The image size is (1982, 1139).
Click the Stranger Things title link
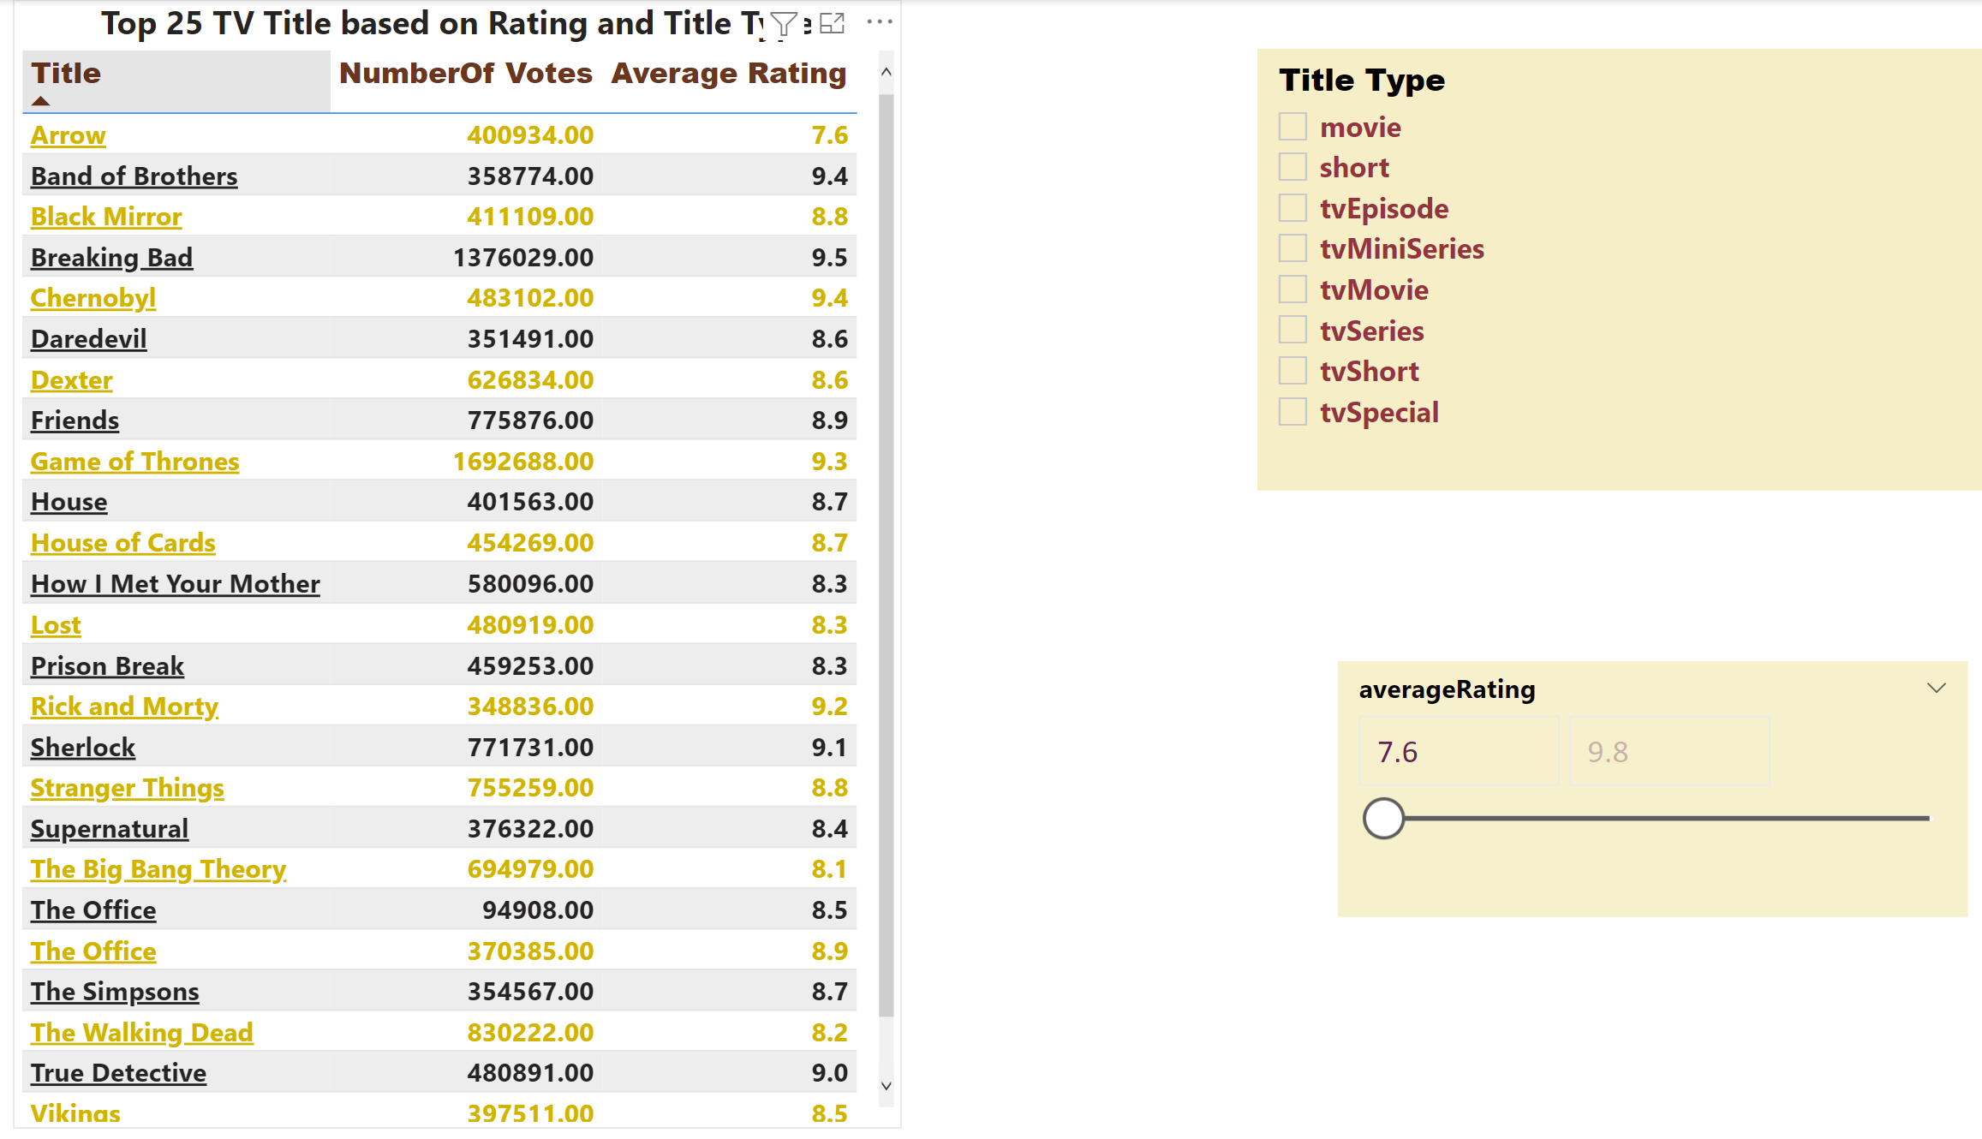127,788
